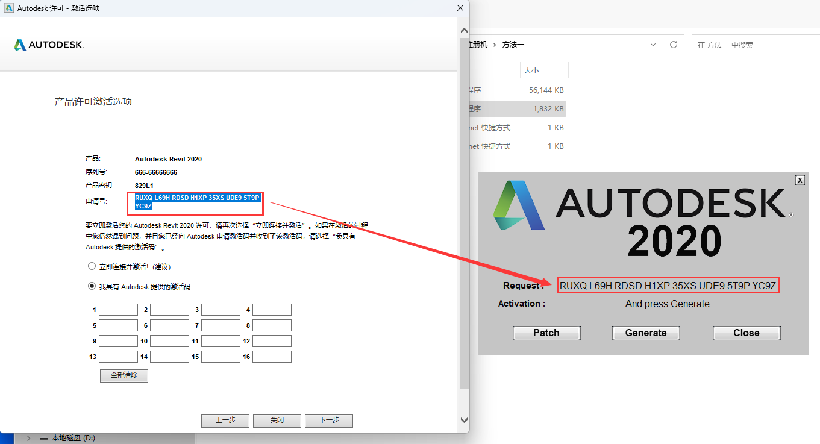Click activation code field number 5
The height and width of the screenshot is (444, 820).
[x=119, y=325]
